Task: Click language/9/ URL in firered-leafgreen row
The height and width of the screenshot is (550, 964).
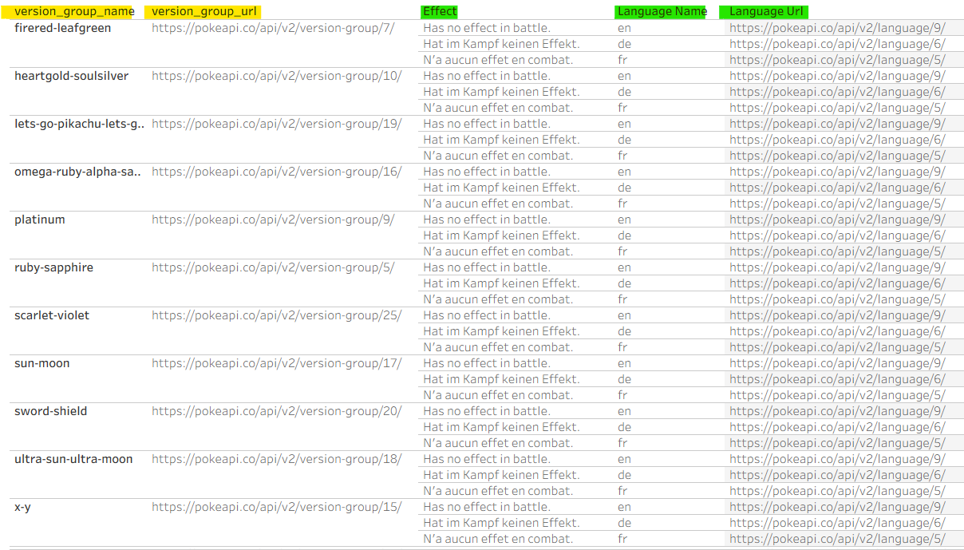Action: (x=837, y=28)
